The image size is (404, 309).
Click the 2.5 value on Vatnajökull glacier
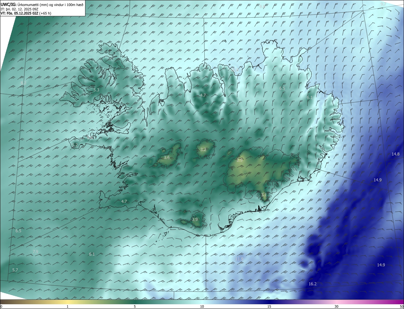tap(240, 160)
